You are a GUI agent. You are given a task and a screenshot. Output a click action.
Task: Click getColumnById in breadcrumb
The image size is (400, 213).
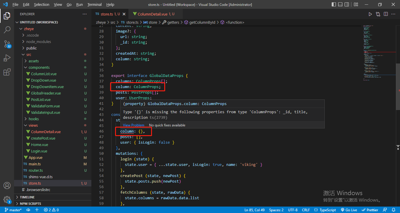tap(202, 22)
